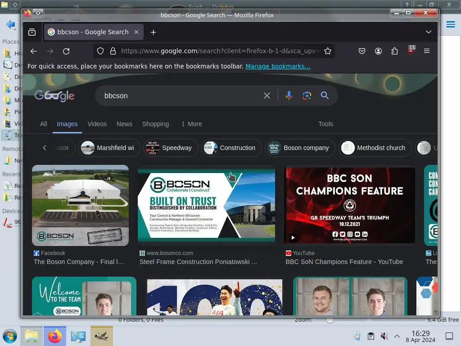This screenshot has width=461, height=346.
Task: Expand hidden system tray icons
Action: click(397, 336)
